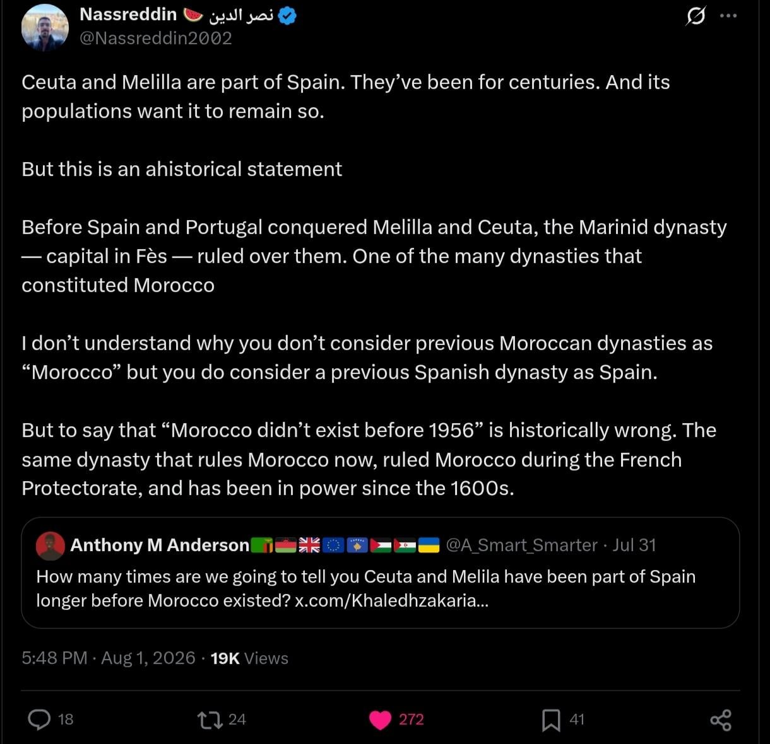
Task: Open the share post icon
Action: (721, 719)
